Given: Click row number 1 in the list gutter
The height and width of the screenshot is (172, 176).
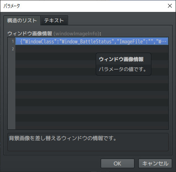Looking at the screenshot, I should (13, 41).
